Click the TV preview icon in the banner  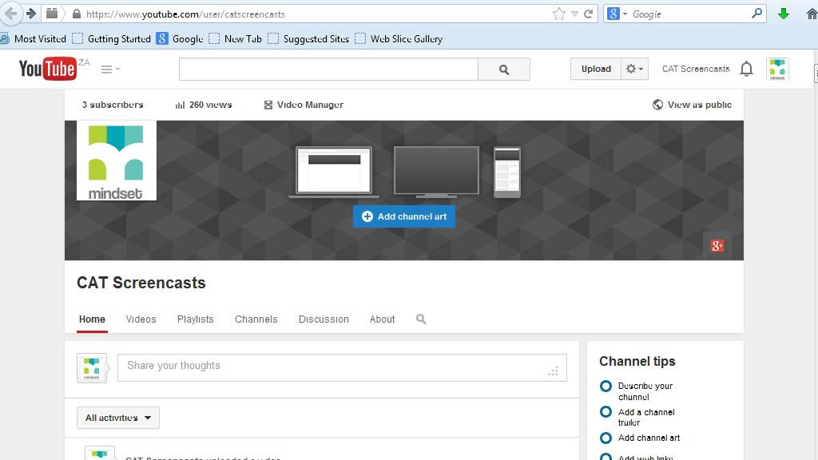(436, 172)
